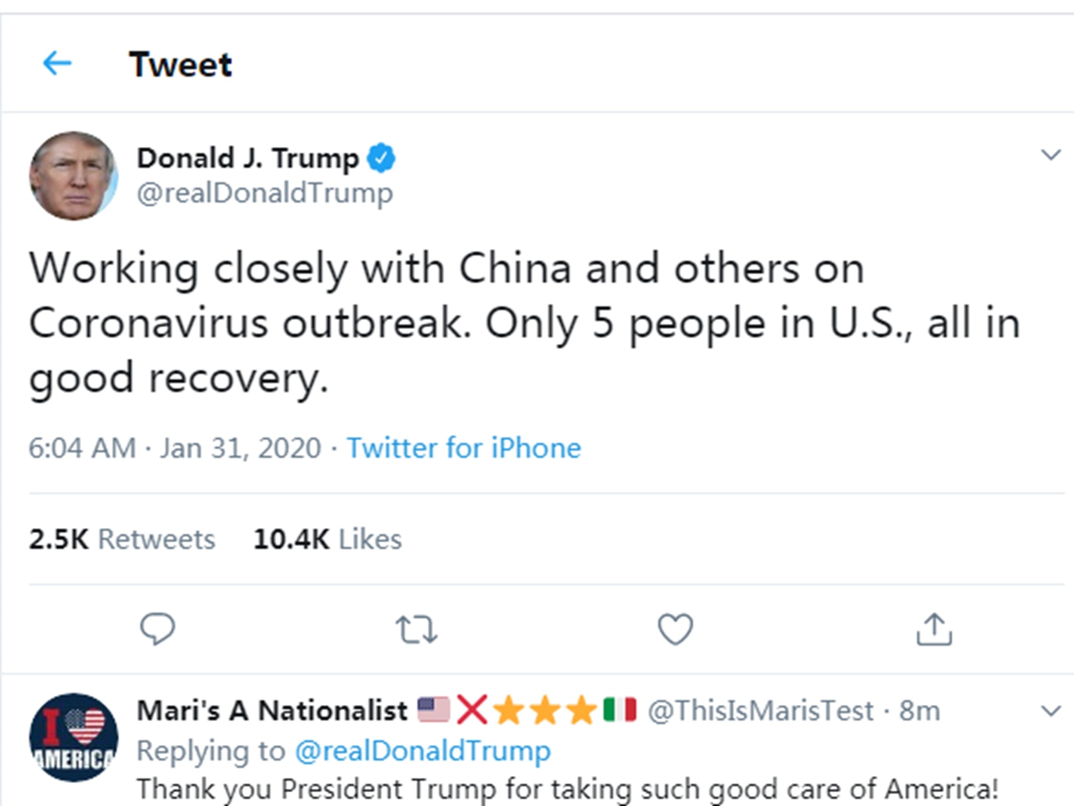Toggle the like heart on the reply
This screenshot has width=1074, height=806.
point(674,628)
